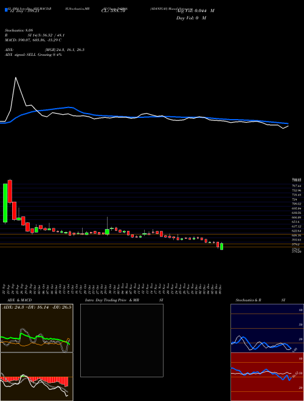The height and width of the screenshot is (401, 304).
Task: Click the green ADX line
Action: pos(35,338)
